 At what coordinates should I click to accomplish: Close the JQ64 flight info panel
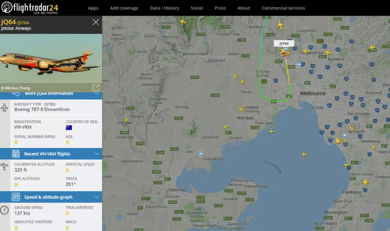(96, 22)
